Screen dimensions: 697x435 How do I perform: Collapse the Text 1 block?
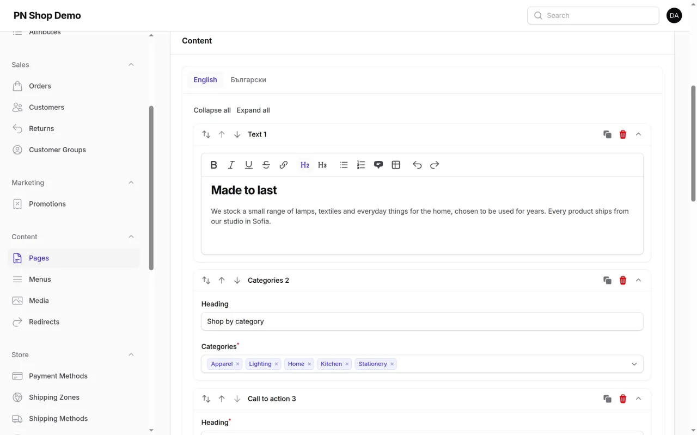click(639, 134)
